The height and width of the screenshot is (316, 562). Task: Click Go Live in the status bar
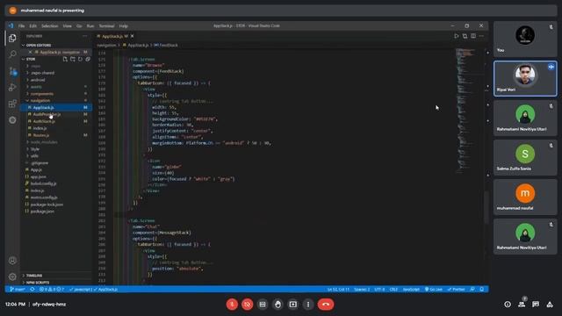click(434, 290)
